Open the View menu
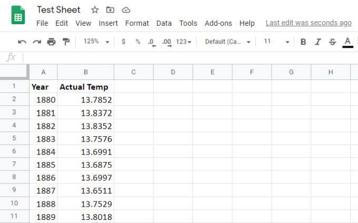 (83, 23)
